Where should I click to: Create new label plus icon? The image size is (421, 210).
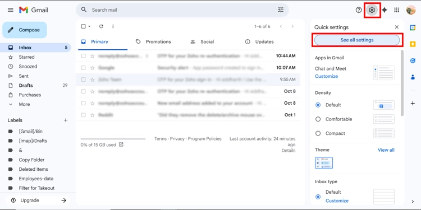[x=66, y=120]
